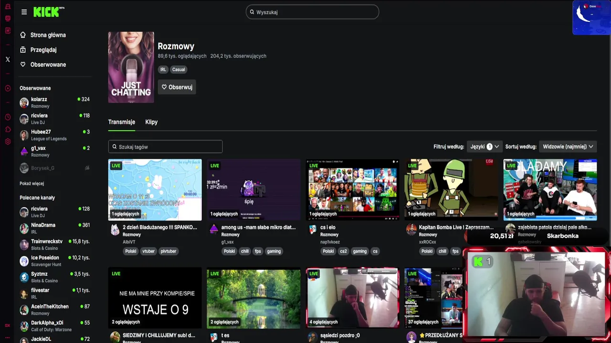Click the browse icon beside Przeglądaj
The width and height of the screenshot is (611, 343).
pyautogui.click(x=23, y=50)
